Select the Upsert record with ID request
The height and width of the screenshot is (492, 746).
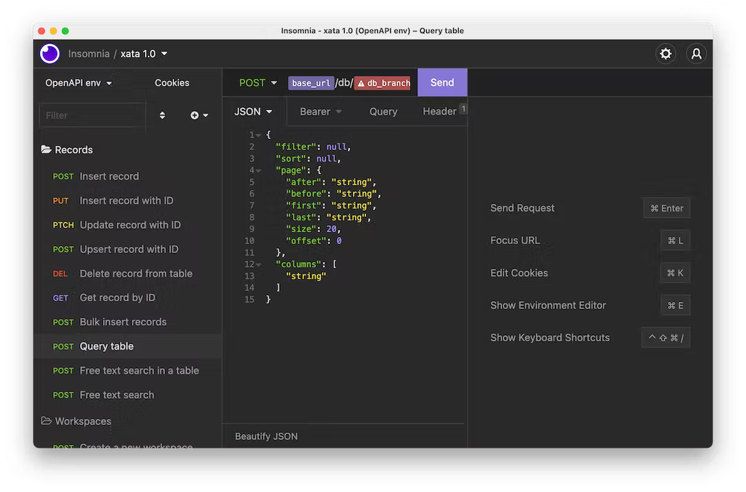pyautogui.click(x=128, y=249)
